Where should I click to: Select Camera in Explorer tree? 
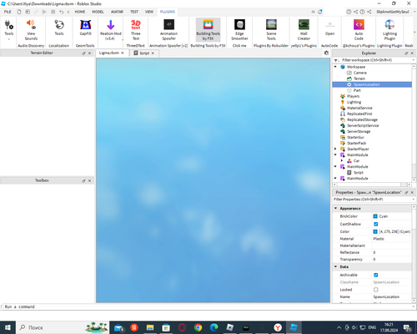point(360,73)
